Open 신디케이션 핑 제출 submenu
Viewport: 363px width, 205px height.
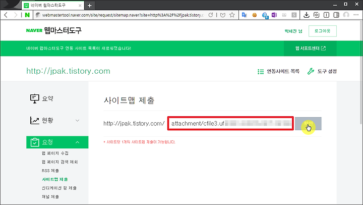tap(59, 188)
